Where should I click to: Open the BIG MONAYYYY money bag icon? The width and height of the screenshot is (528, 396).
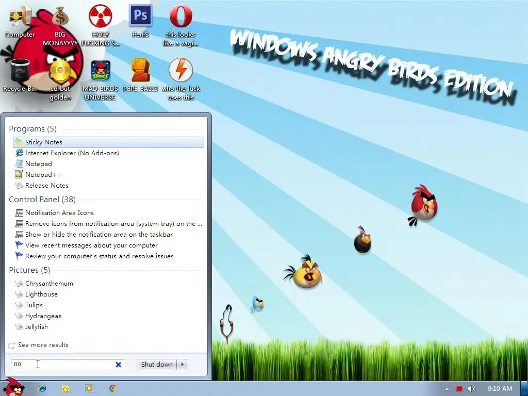click(60, 25)
